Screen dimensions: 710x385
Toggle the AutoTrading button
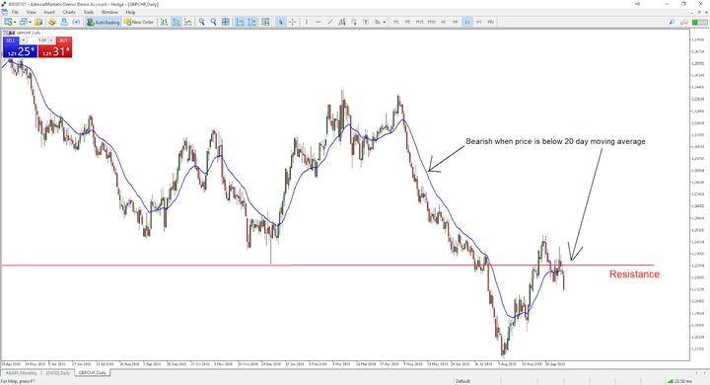click(104, 22)
